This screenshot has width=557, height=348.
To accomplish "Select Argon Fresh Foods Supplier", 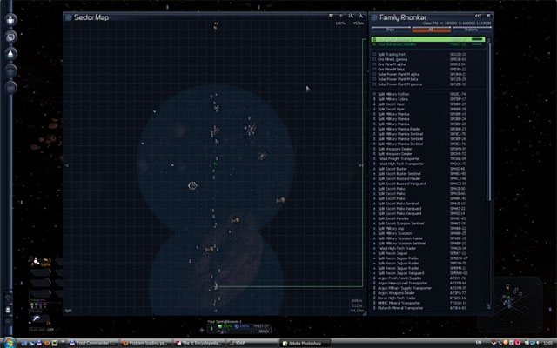I will pos(428,278).
